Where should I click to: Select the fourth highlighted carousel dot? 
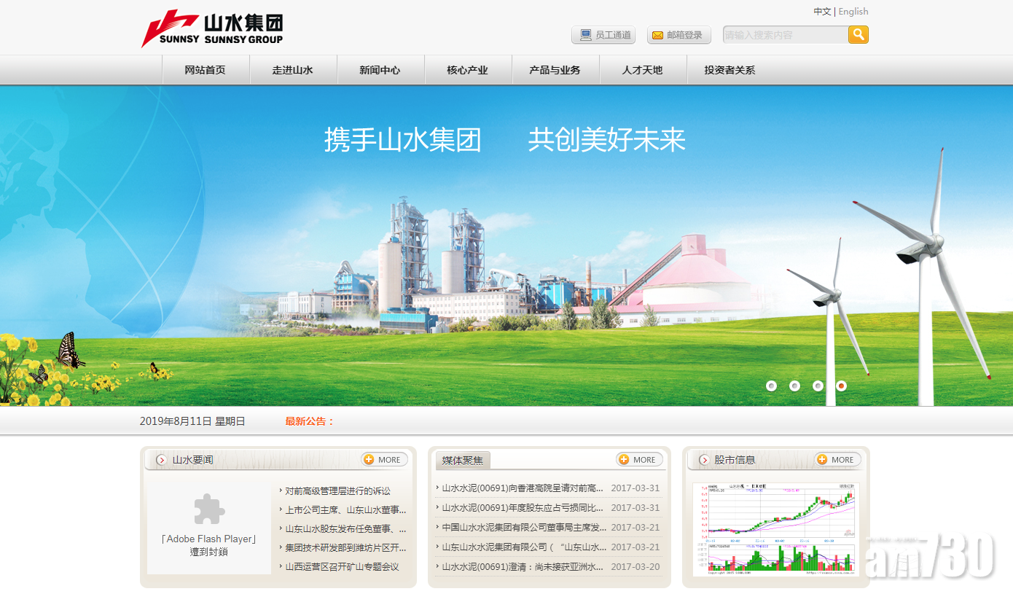click(842, 386)
